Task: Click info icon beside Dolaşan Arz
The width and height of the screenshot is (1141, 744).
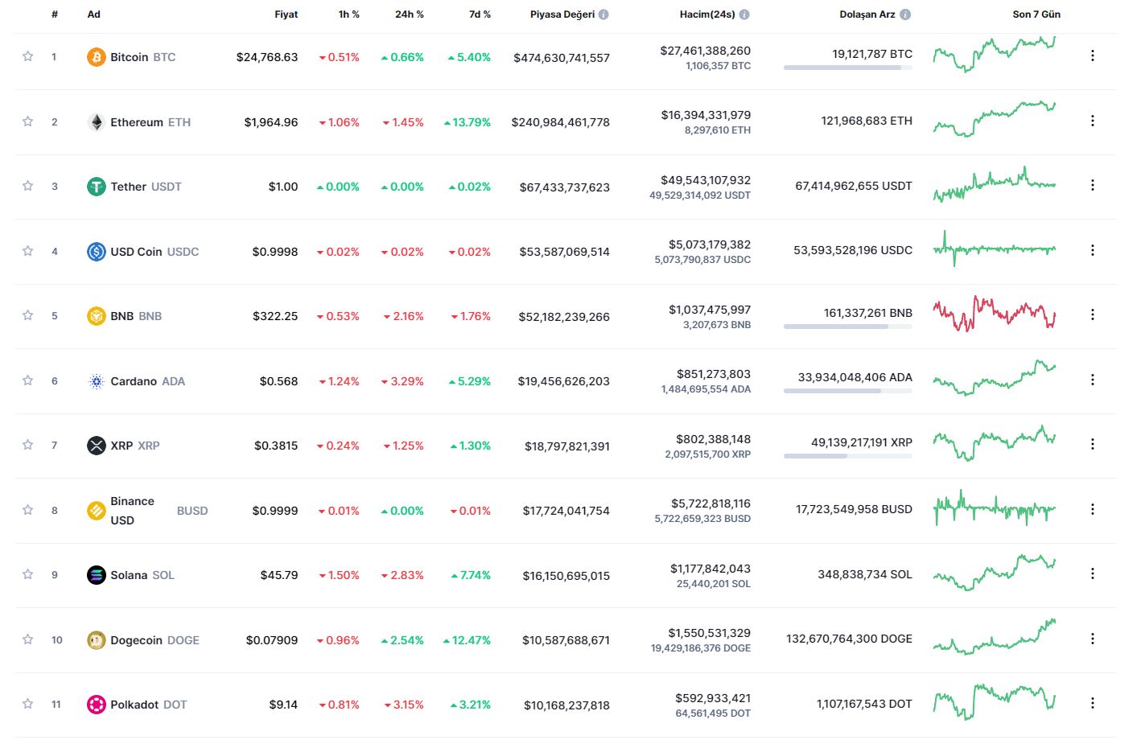Action: pos(905,14)
